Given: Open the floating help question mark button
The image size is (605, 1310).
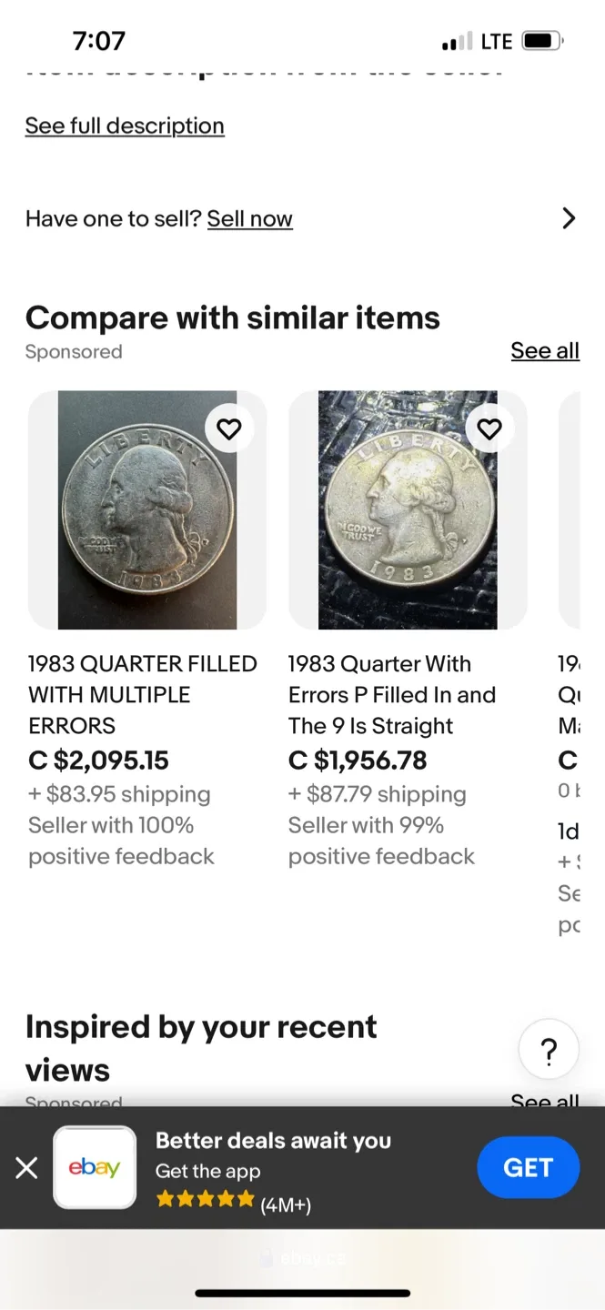Looking at the screenshot, I should [x=549, y=1050].
